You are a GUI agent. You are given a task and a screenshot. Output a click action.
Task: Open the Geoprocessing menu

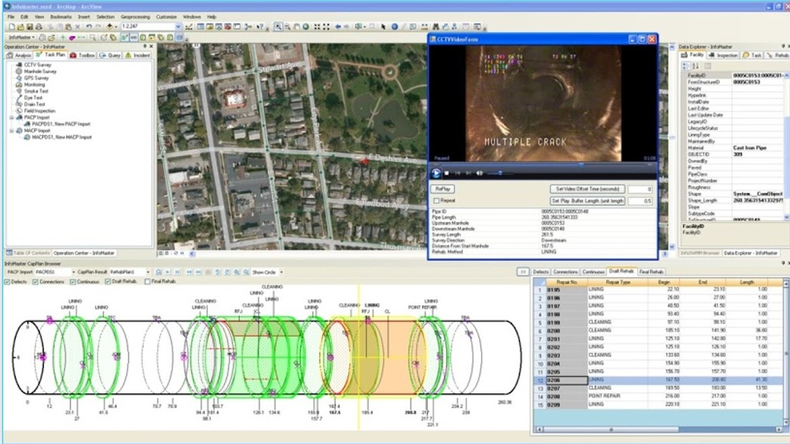tap(135, 16)
